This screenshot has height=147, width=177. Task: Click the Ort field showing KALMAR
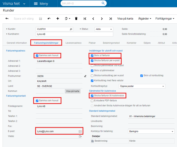[x=59, y=81]
